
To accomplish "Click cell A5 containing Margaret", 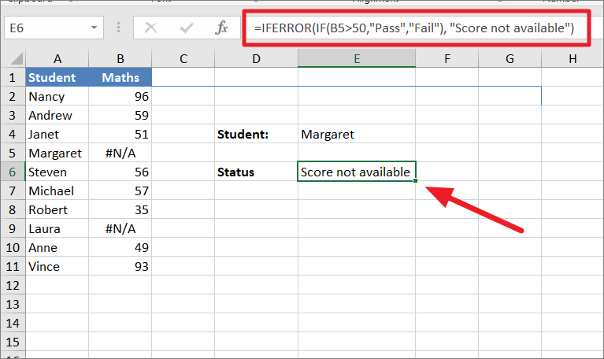I will tap(57, 153).
